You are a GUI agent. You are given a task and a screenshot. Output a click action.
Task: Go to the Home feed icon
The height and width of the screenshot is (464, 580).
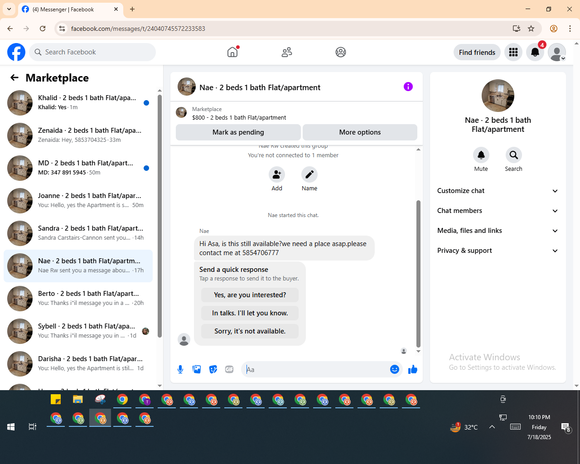click(x=232, y=52)
